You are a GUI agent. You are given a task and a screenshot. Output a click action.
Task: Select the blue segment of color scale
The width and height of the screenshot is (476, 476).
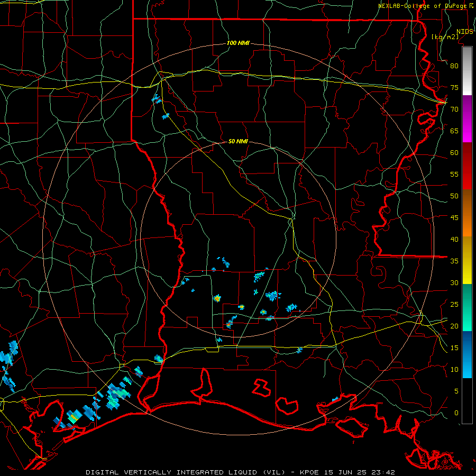click(467, 354)
